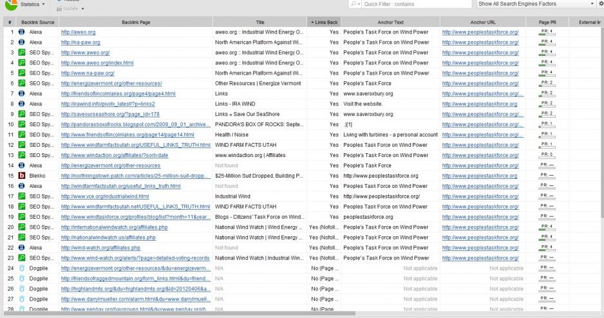Open the windaction.org affiliates link
This screenshot has width=604, height=318.
click(115, 155)
